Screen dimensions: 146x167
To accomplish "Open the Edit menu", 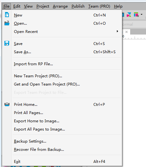I will pos(17,6).
